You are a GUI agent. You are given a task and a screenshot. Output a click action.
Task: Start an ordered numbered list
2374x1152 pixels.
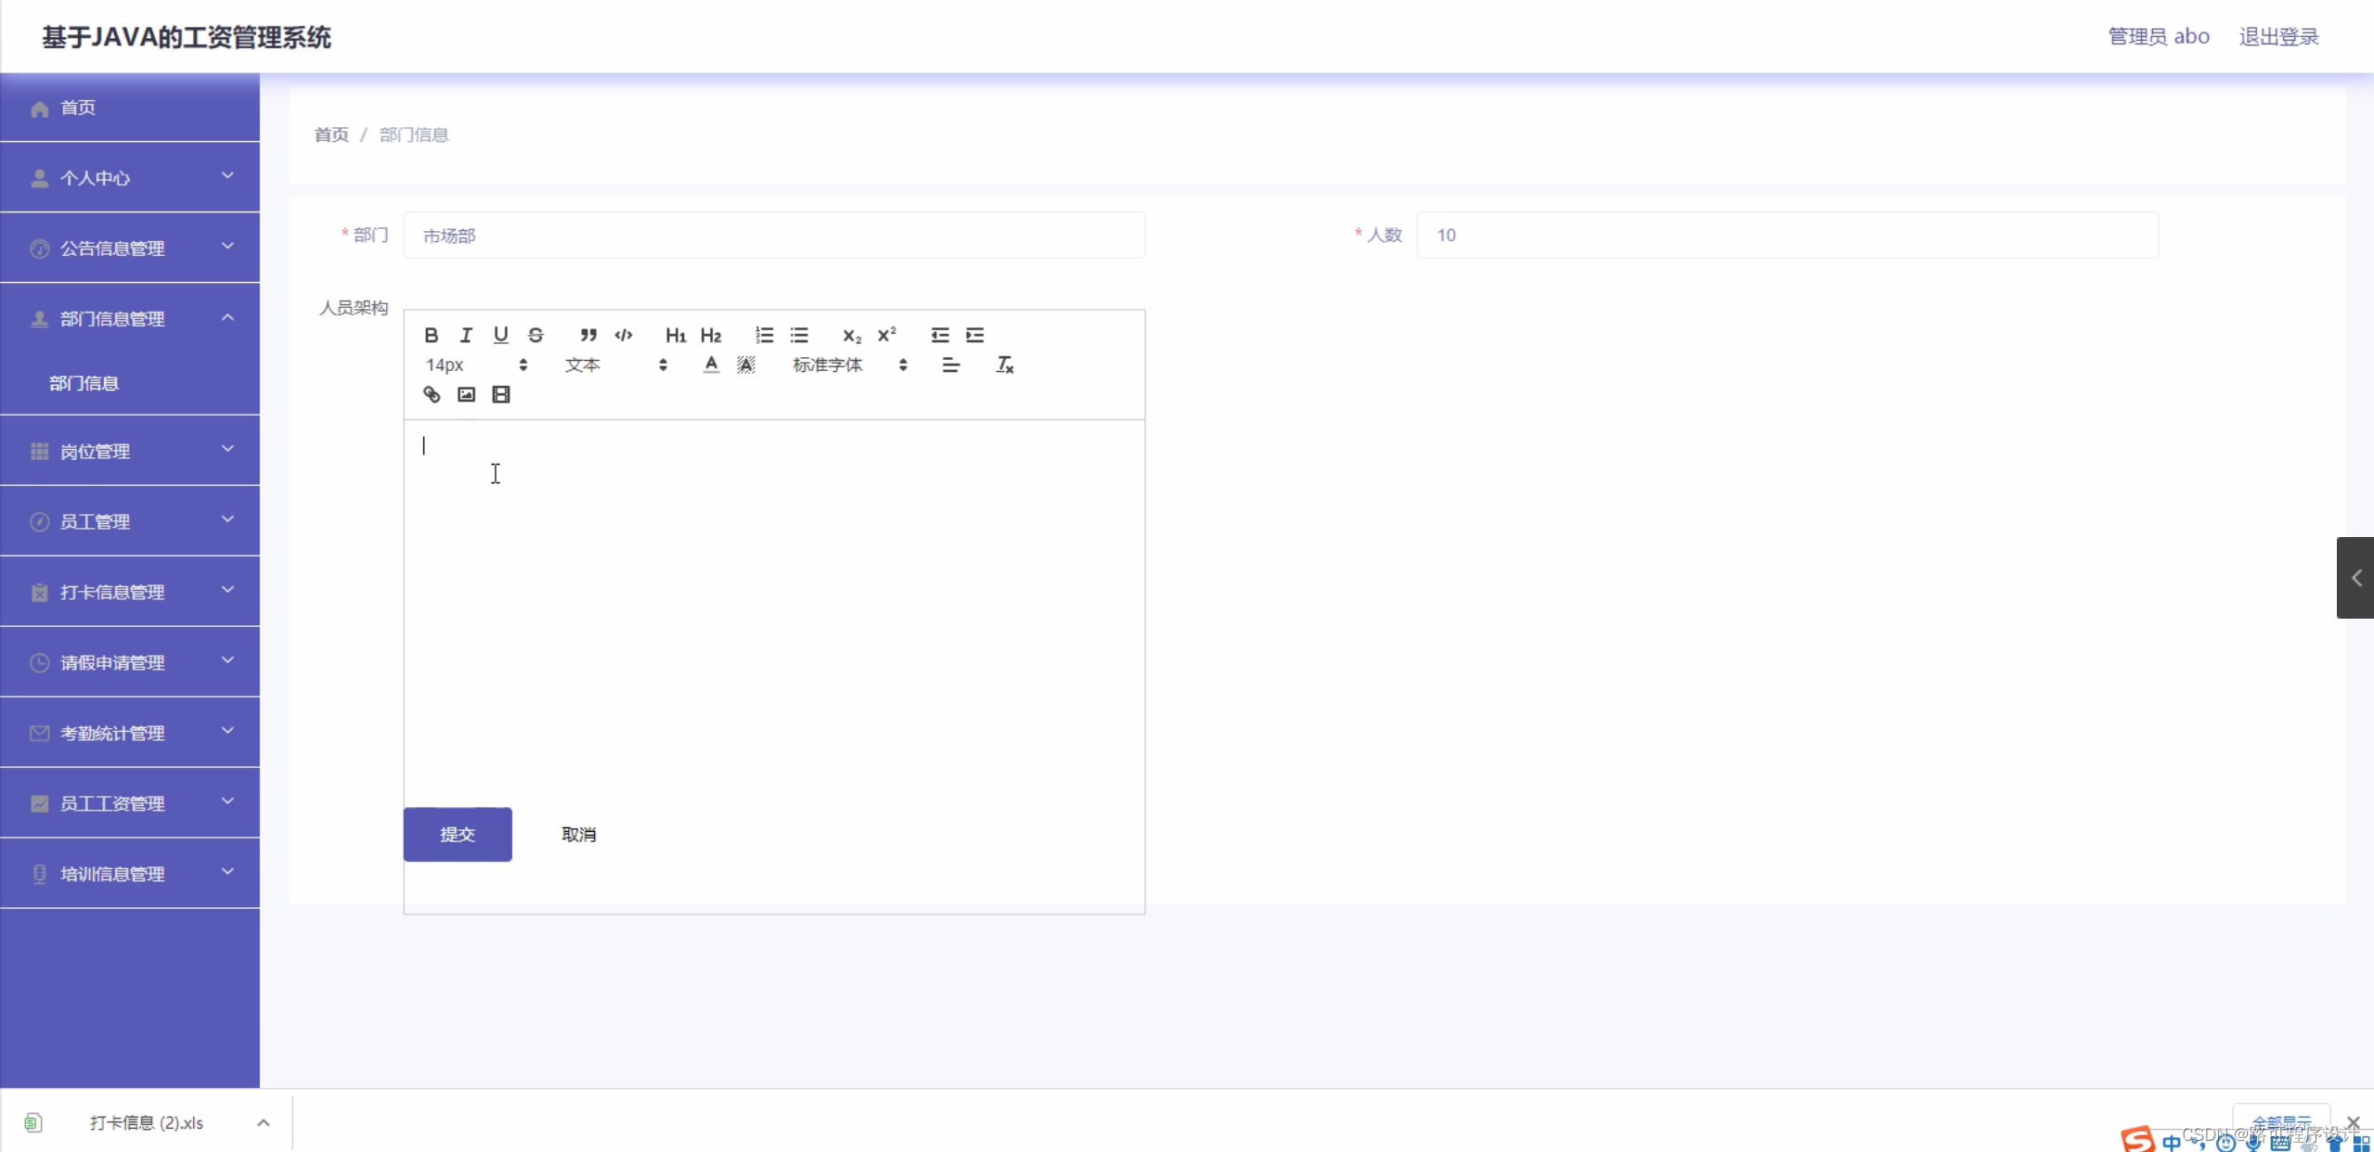tap(764, 335)
